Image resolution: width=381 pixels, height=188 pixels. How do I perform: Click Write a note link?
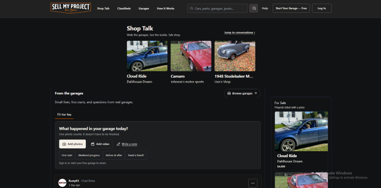pyautogui.click(x=127, y=144)
